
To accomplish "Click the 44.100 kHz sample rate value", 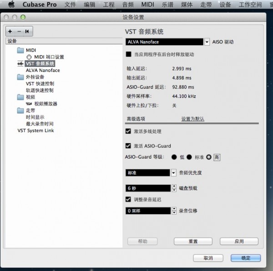I will tap(184, 96).
